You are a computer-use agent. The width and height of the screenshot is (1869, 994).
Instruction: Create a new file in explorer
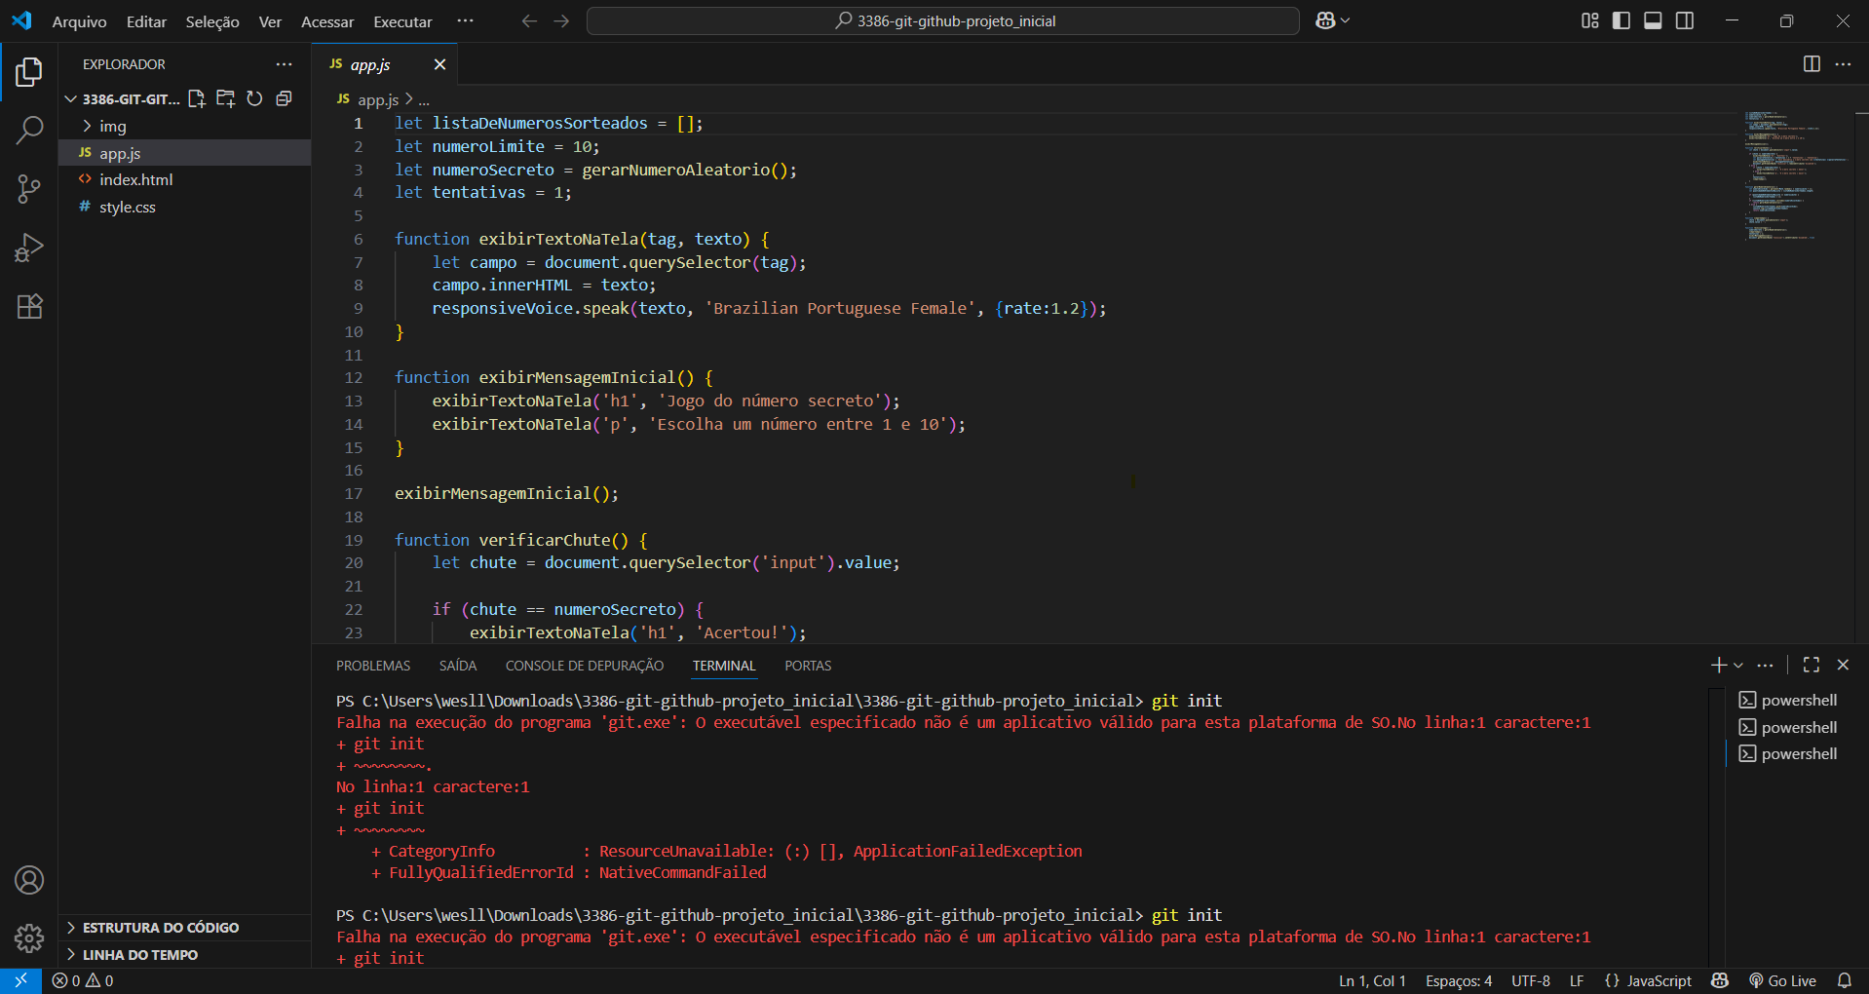197,98
